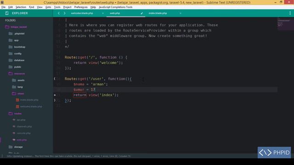
Task: Click '/user' route string in code
Action: [x=96, y=79]
